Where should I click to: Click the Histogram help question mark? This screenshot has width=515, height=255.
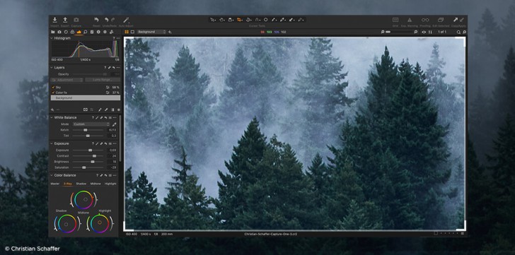click(114, 38)
